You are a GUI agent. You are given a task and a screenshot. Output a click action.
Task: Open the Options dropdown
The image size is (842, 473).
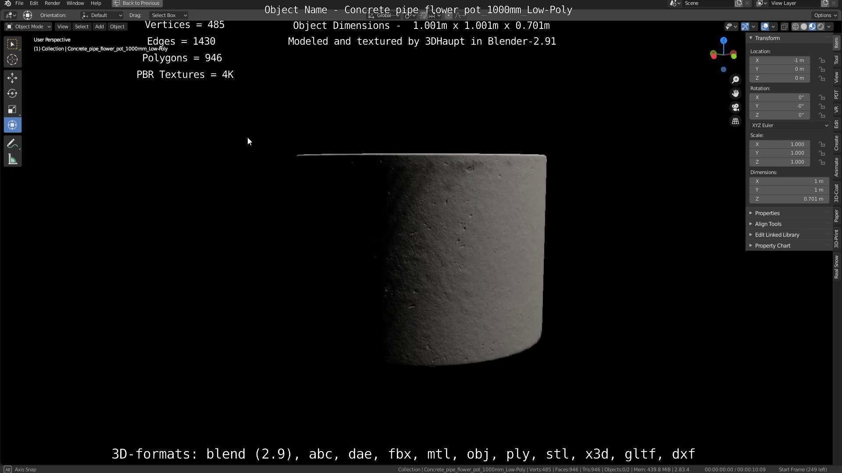click(825, 15)
